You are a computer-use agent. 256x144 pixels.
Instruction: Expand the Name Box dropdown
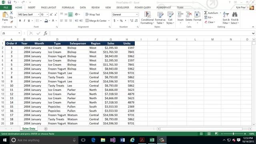pos(19,33)
